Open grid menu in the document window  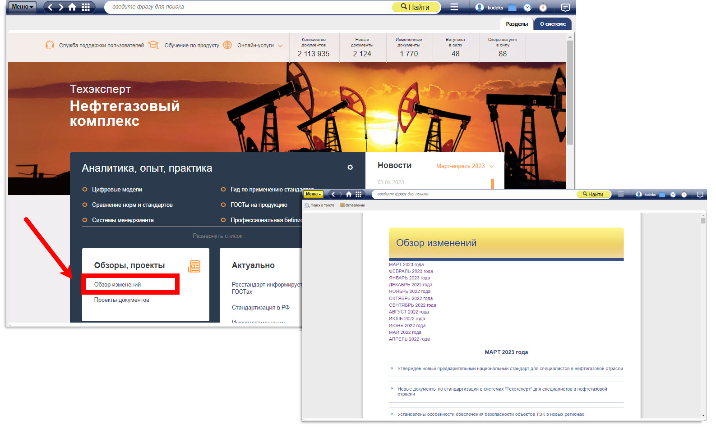[x=358, y=194]
